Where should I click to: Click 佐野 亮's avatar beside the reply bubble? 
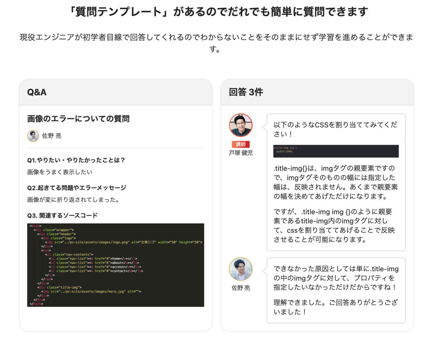(x=241, y=269)
